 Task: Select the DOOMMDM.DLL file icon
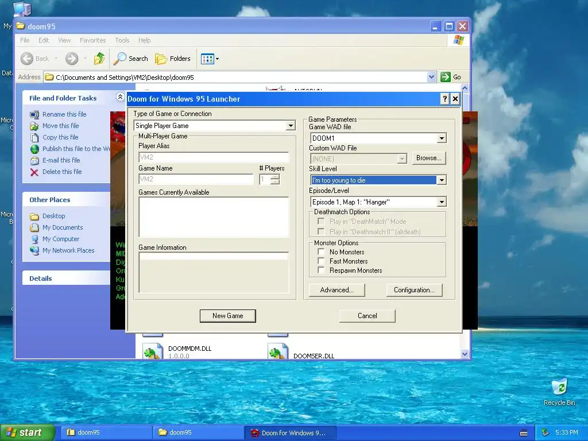point(153,351)
